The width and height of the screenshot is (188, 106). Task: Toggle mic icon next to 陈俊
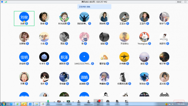click(47, 24)
